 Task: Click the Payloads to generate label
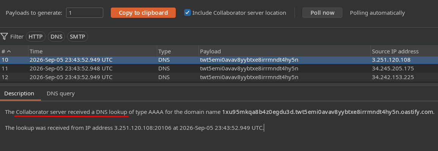click(x=34, y=13)
